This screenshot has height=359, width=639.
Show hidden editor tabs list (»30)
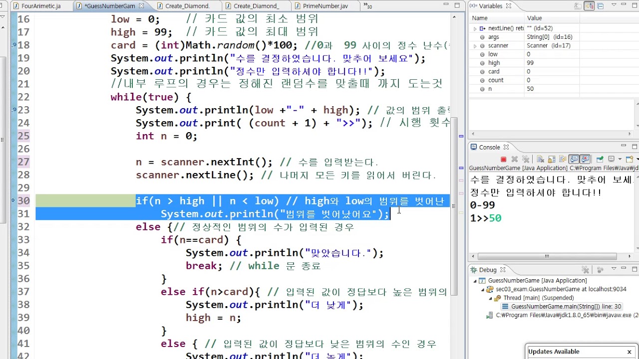click(368, 6)
